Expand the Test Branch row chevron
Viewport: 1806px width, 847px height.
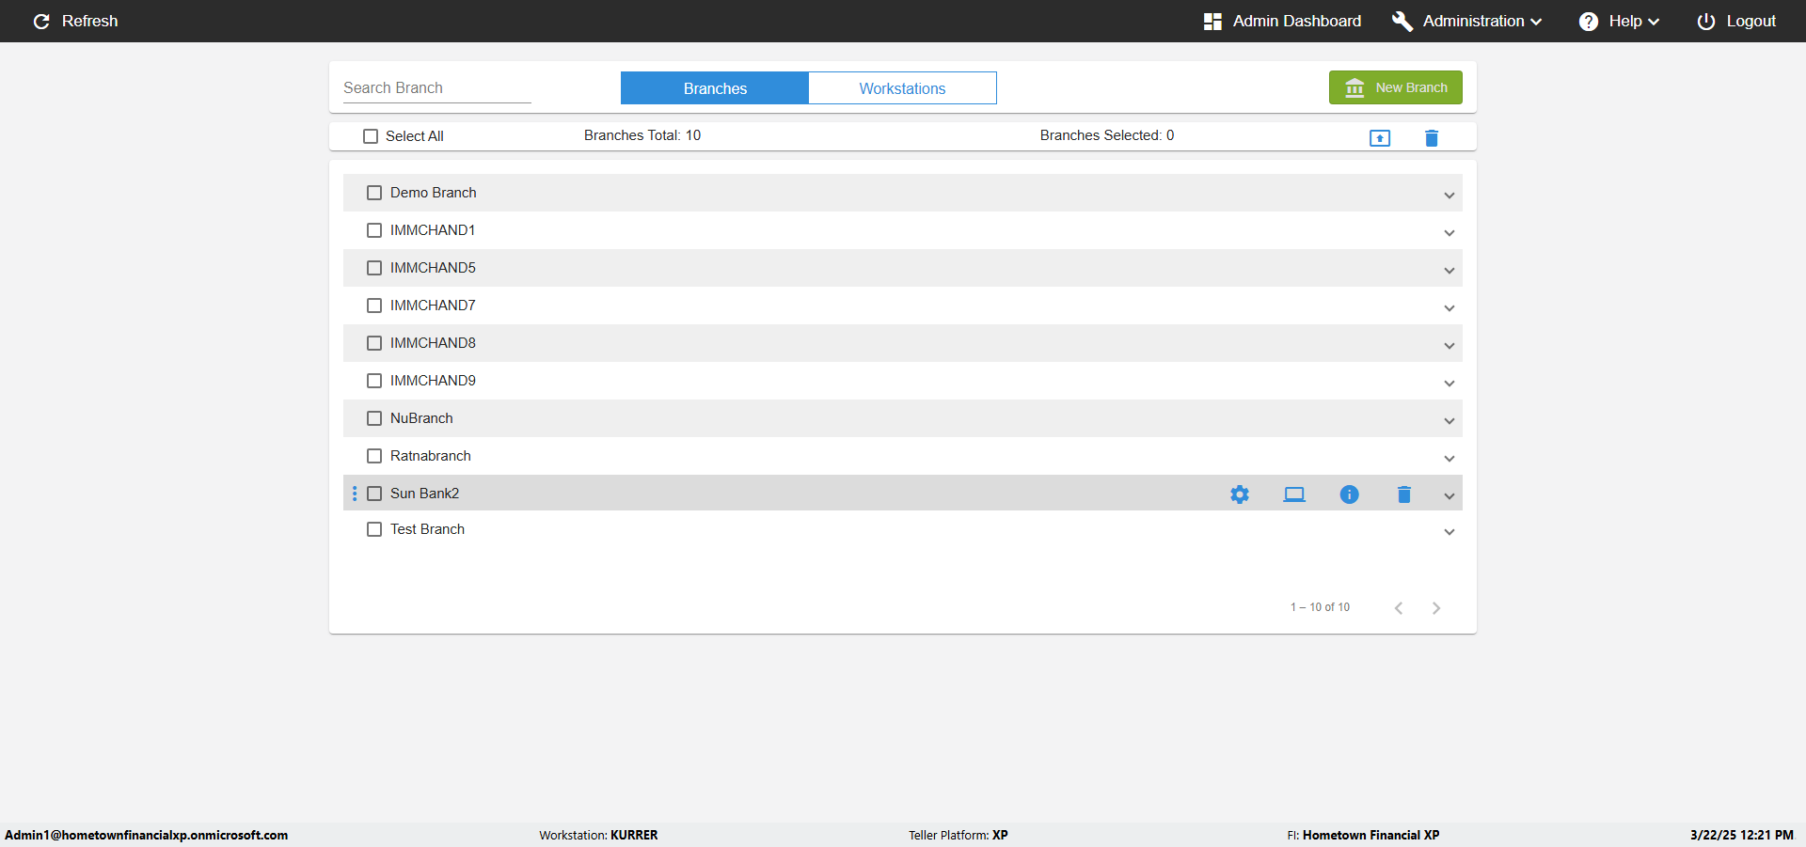coord(1450,532)
